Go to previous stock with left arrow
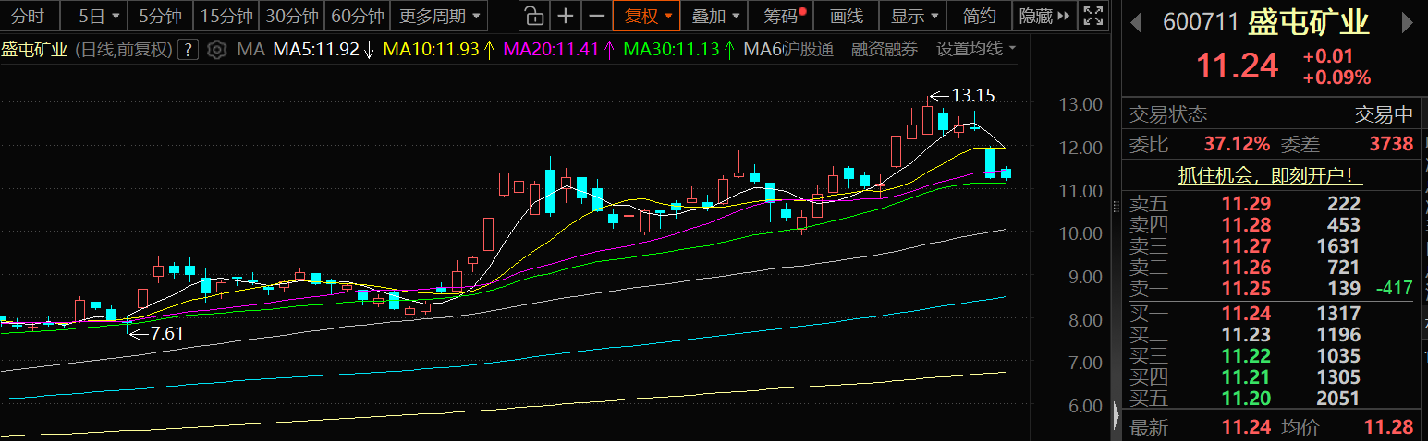Viewport: 1428px width, 441px height. [x=1136, y=22]
